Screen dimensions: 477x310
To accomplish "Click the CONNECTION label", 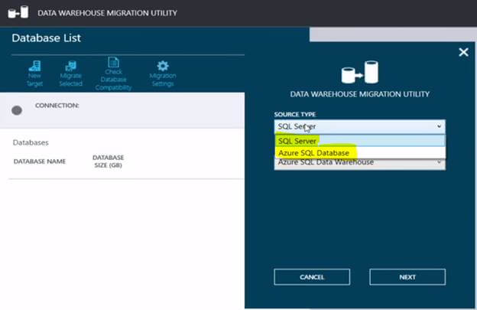I will tap(57, 106).
